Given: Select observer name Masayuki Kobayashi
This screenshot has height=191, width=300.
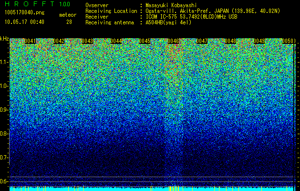Looking at the screenshot, I should [171, 5].
